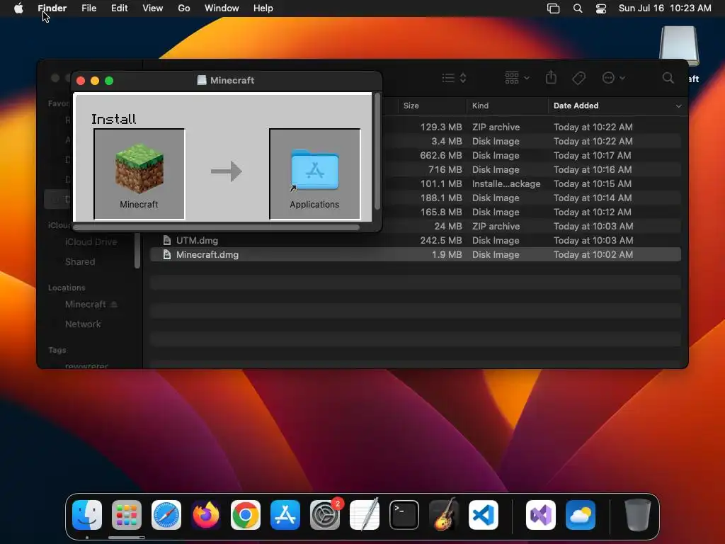This screenshot has width=725, height=544.
Task: Open the File menu
Action: point(89,8)
